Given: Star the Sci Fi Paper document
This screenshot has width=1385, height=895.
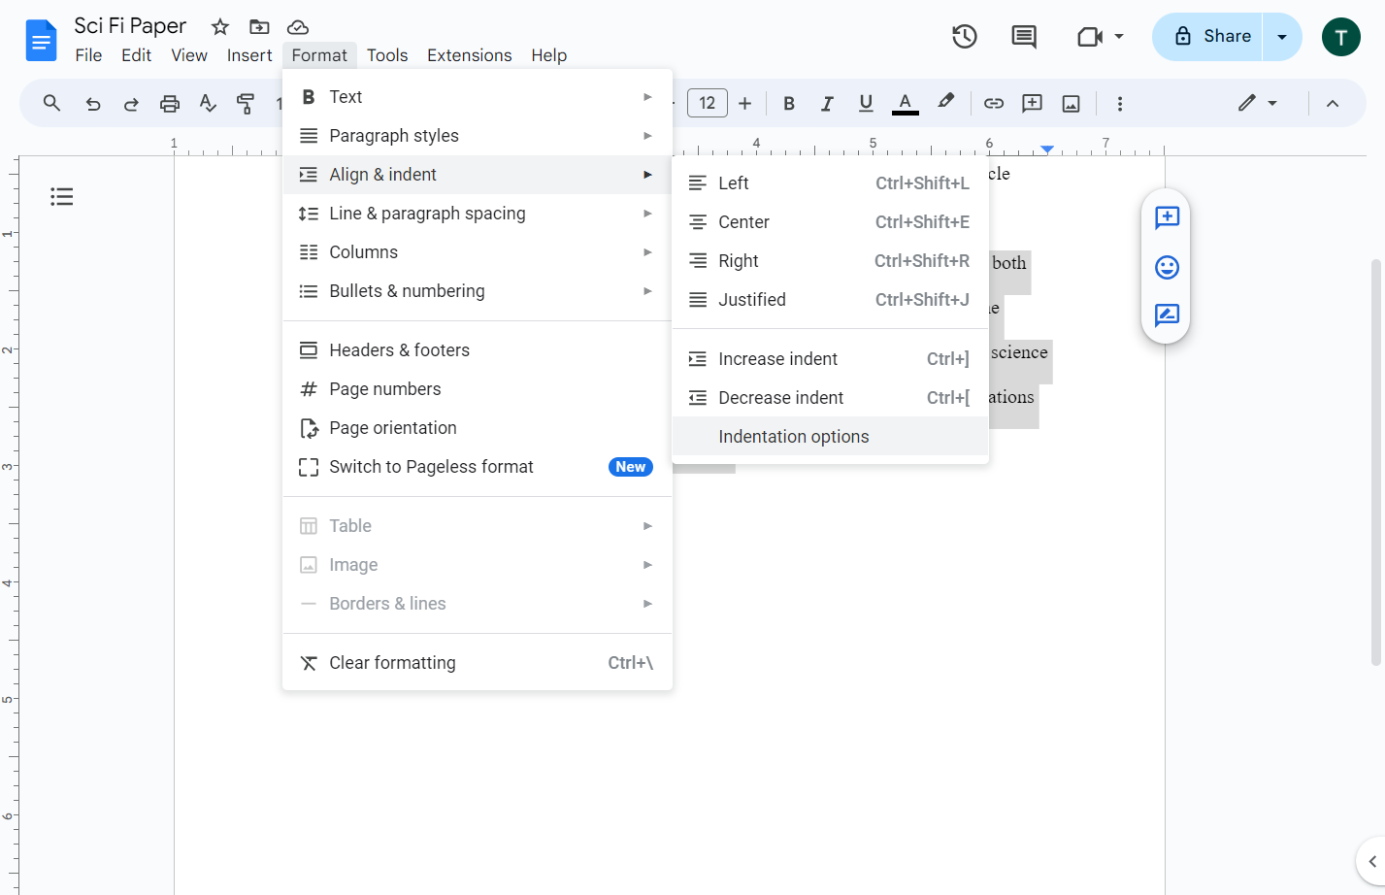Looking at the screenshot, I should pos(220,27).
